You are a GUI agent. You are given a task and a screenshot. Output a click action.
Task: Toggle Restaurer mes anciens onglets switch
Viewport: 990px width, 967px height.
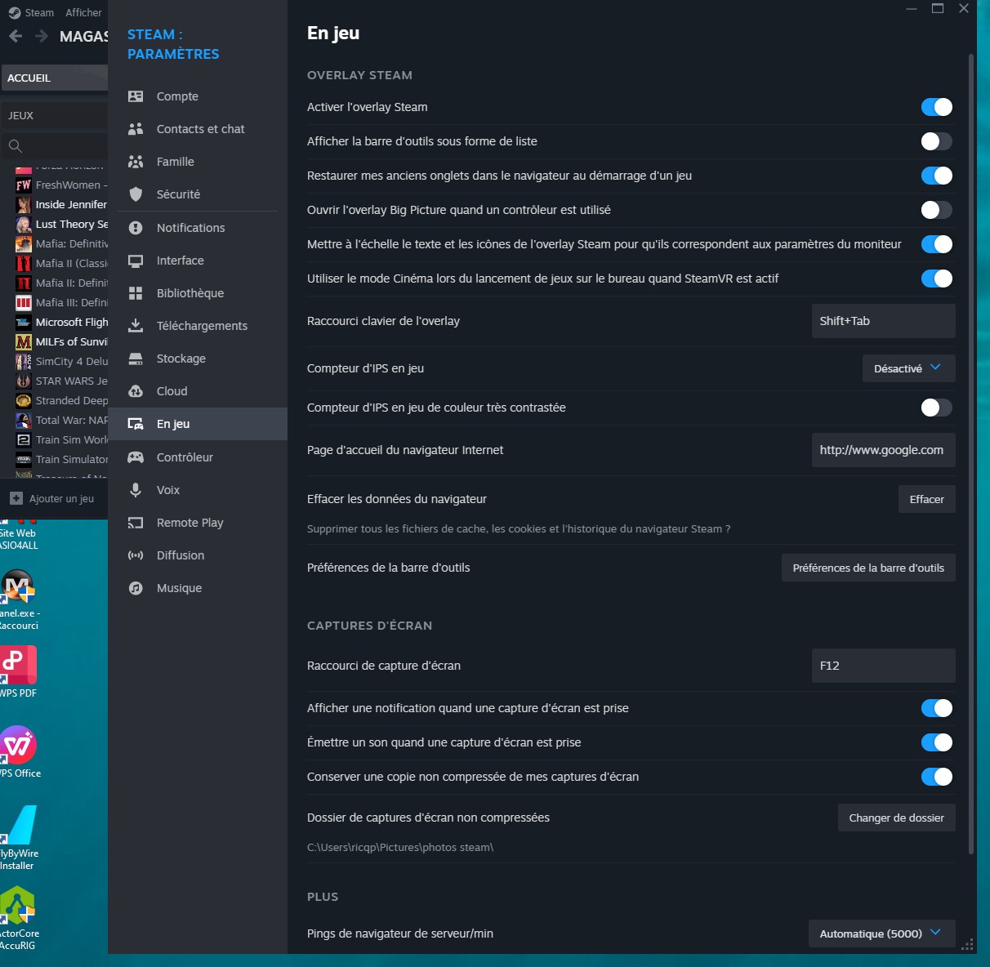click(937, 176)
